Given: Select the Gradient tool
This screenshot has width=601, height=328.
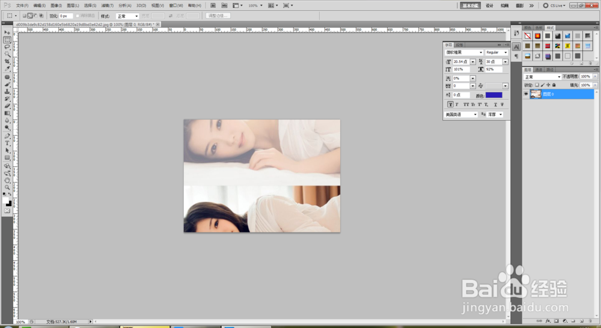Looking at the screenshot, I should (7, 114).
